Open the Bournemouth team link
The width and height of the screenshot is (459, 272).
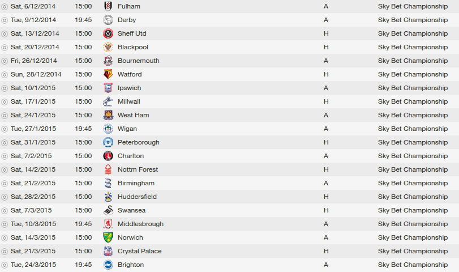tap(138, 61)
